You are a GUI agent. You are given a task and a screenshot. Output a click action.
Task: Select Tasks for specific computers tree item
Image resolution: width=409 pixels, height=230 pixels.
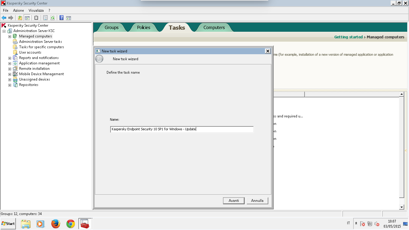42,47
